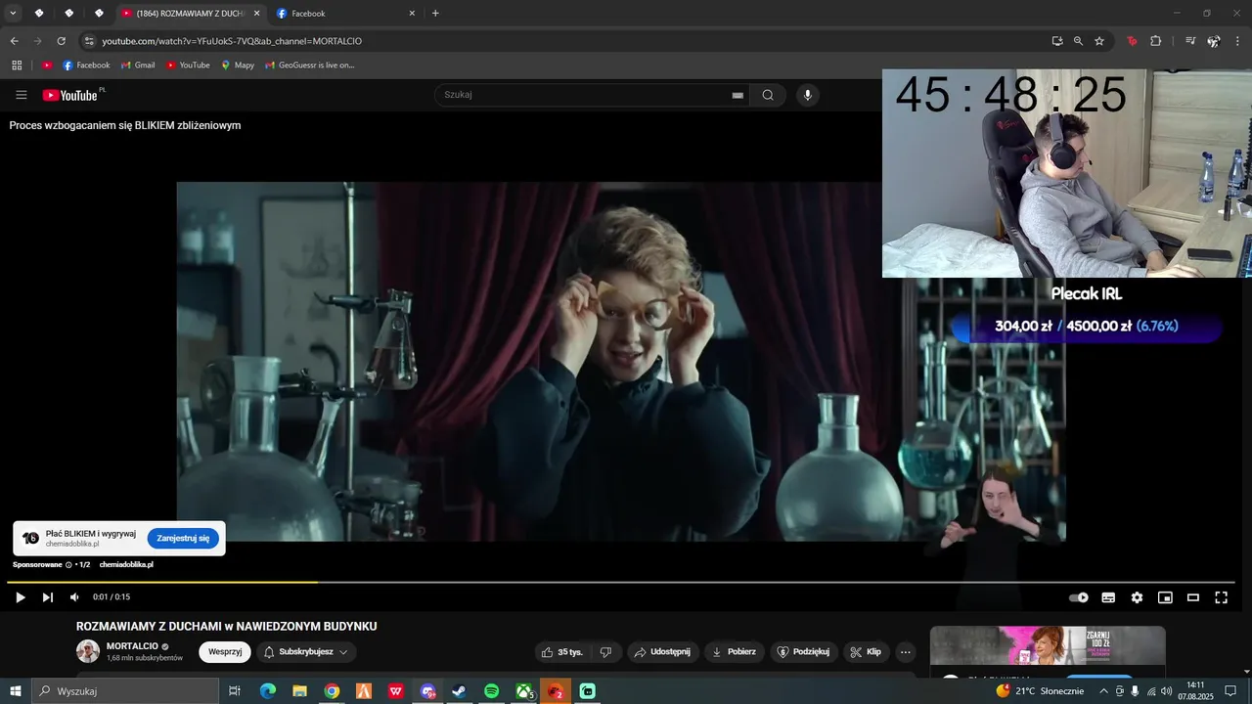Open the MORTALCIO channel avatar
Screen dimensions: 1252x704
tap(88, 651)
